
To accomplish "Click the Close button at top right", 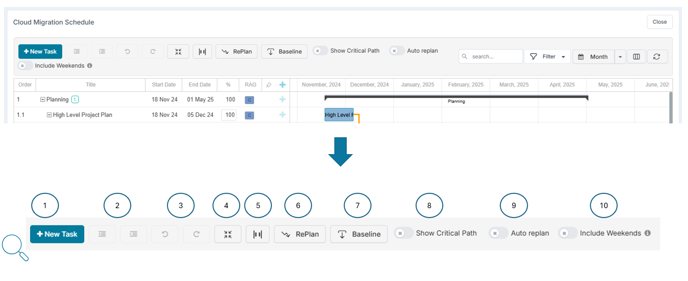I will (x=659, y=22).
